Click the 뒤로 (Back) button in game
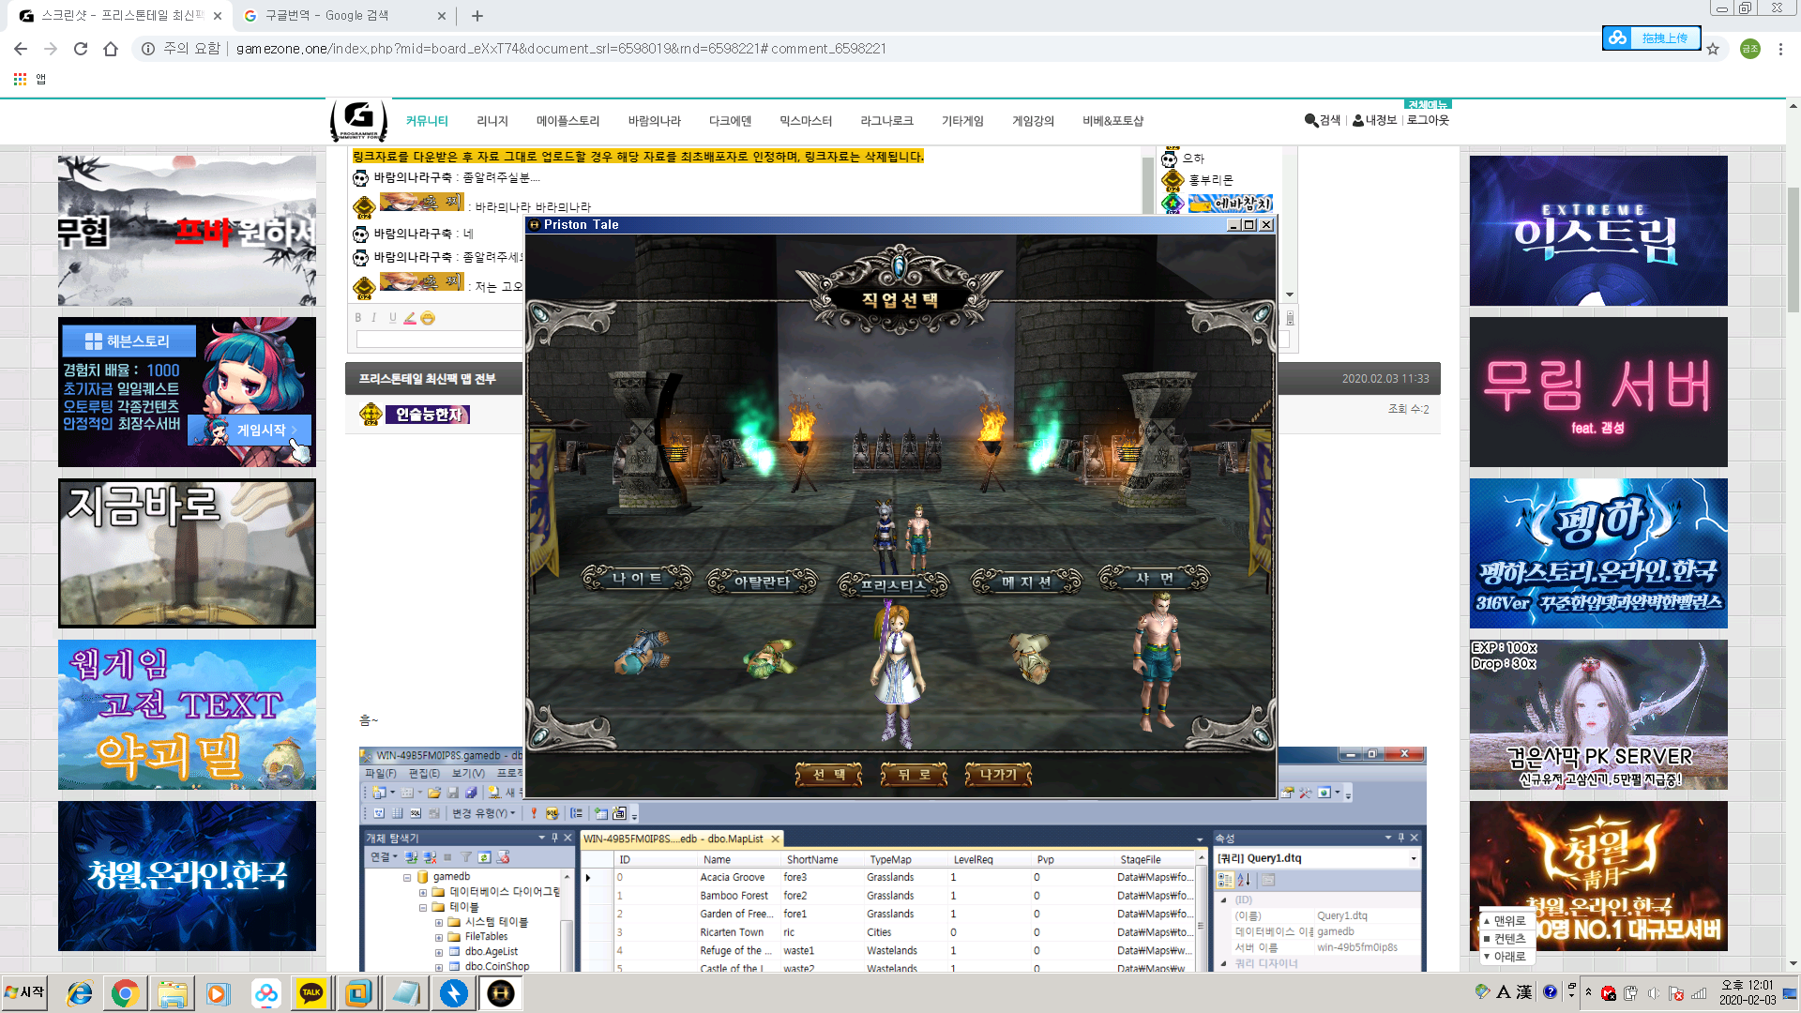Image resolution: width=1801 pixels, height=1013 pixels. [x=914, y=775]
